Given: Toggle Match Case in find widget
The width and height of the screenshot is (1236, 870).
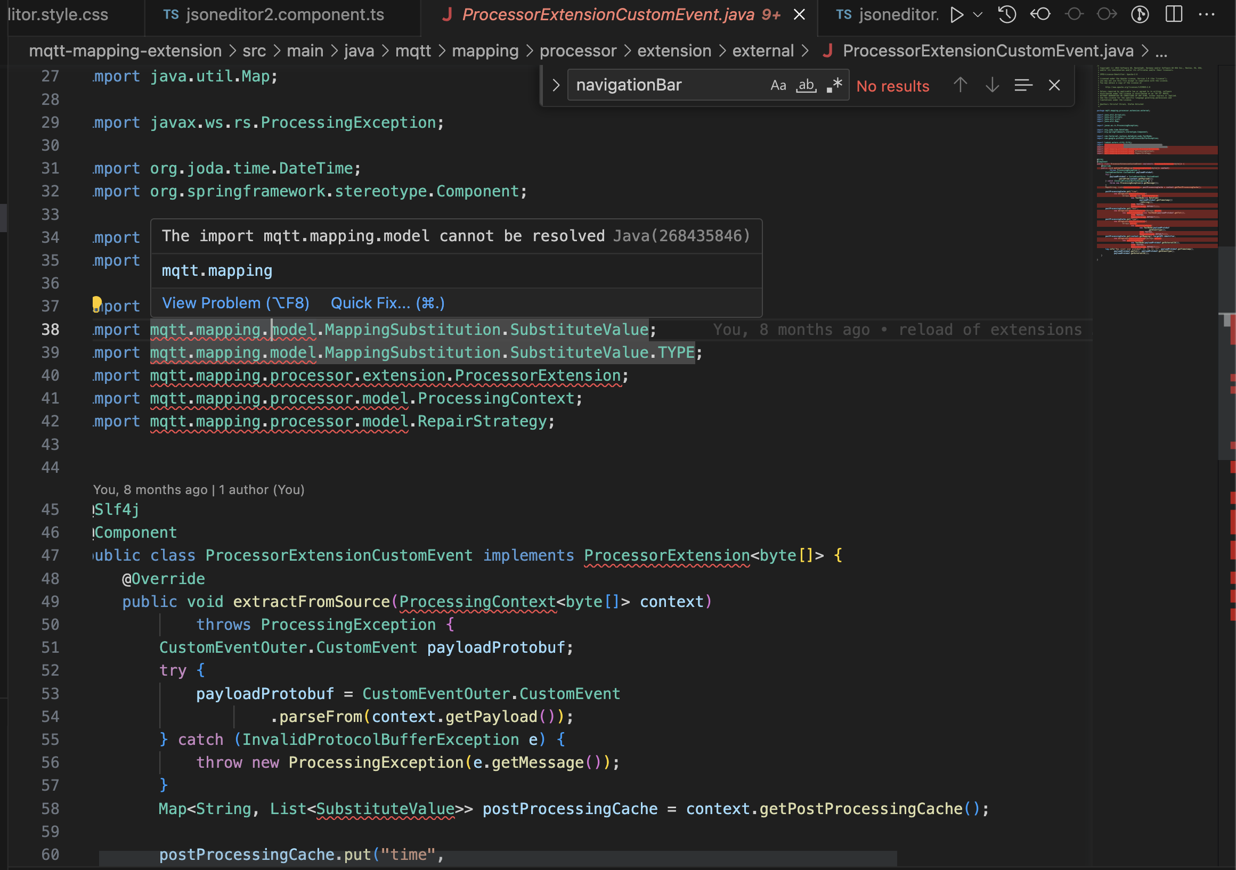Looking at the screenshot, I should [778, 85].
